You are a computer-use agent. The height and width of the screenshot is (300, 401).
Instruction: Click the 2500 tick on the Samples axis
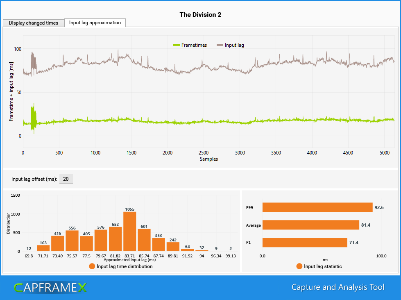[x=204, y=153]
